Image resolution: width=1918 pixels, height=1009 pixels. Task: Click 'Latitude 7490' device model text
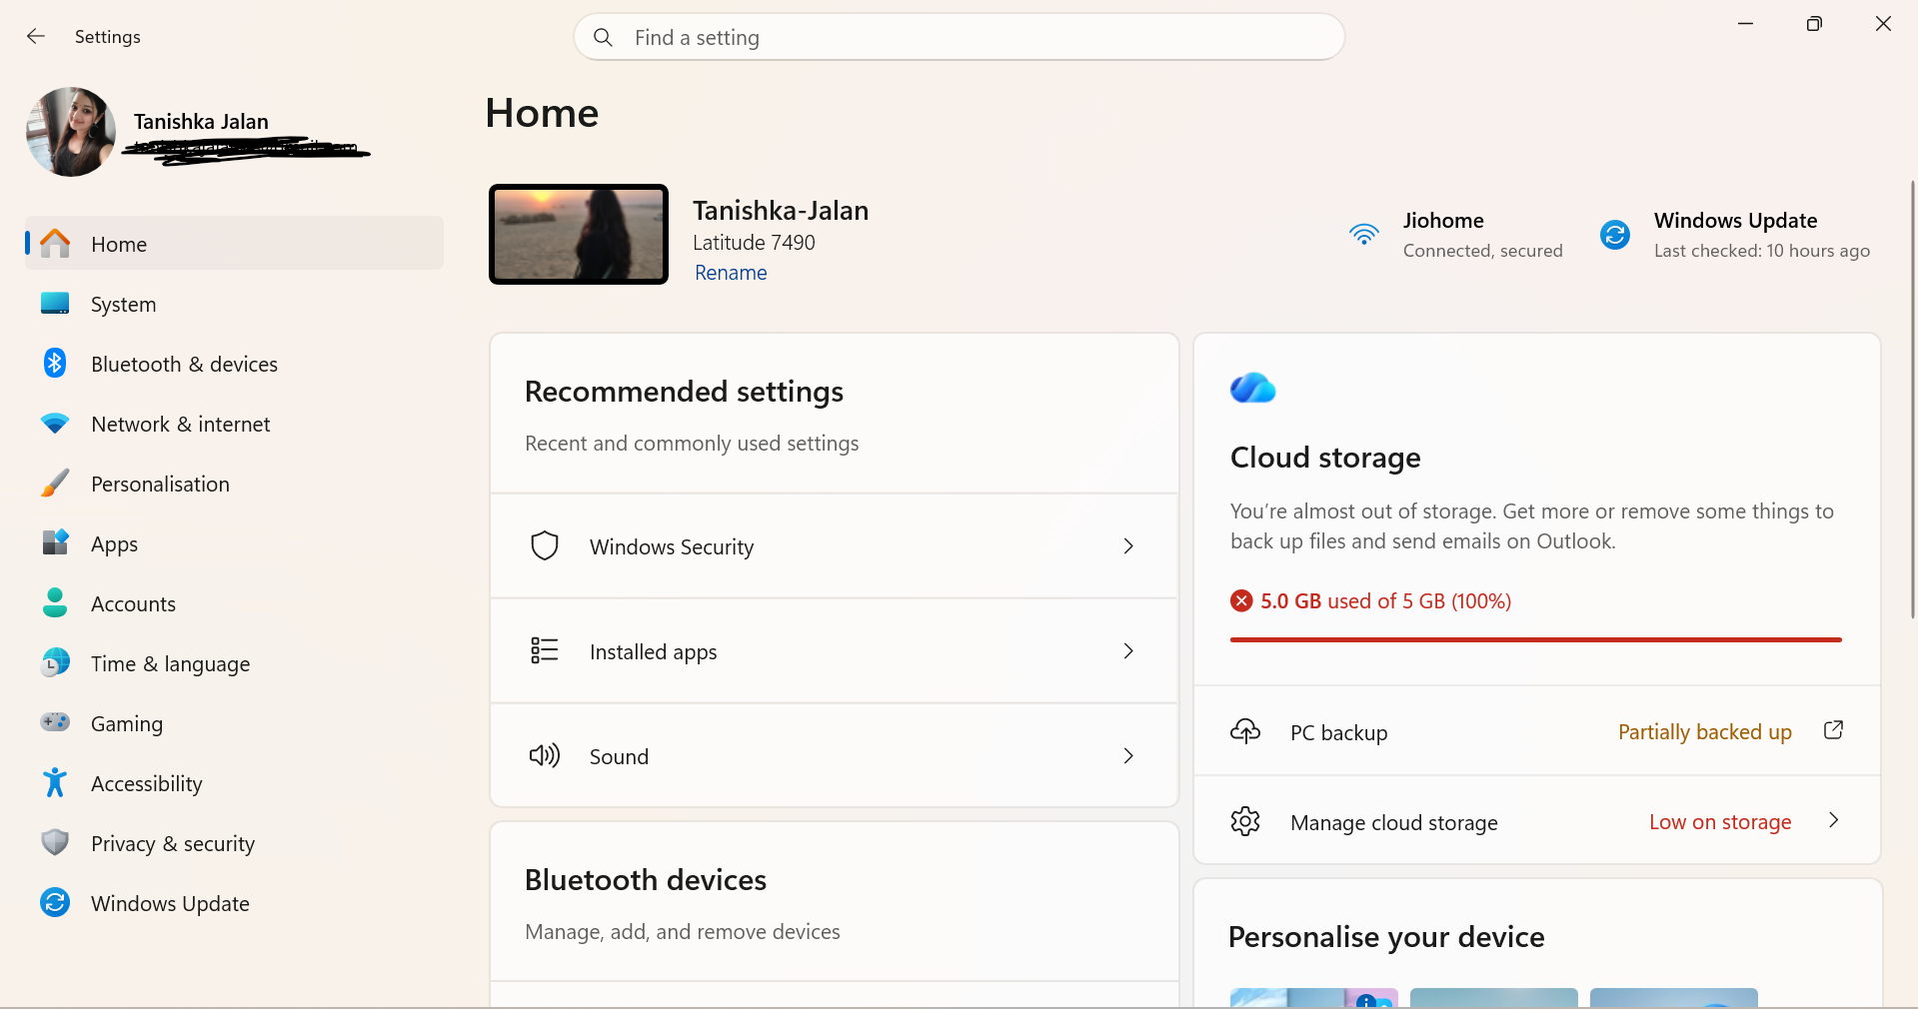[754, 243]
